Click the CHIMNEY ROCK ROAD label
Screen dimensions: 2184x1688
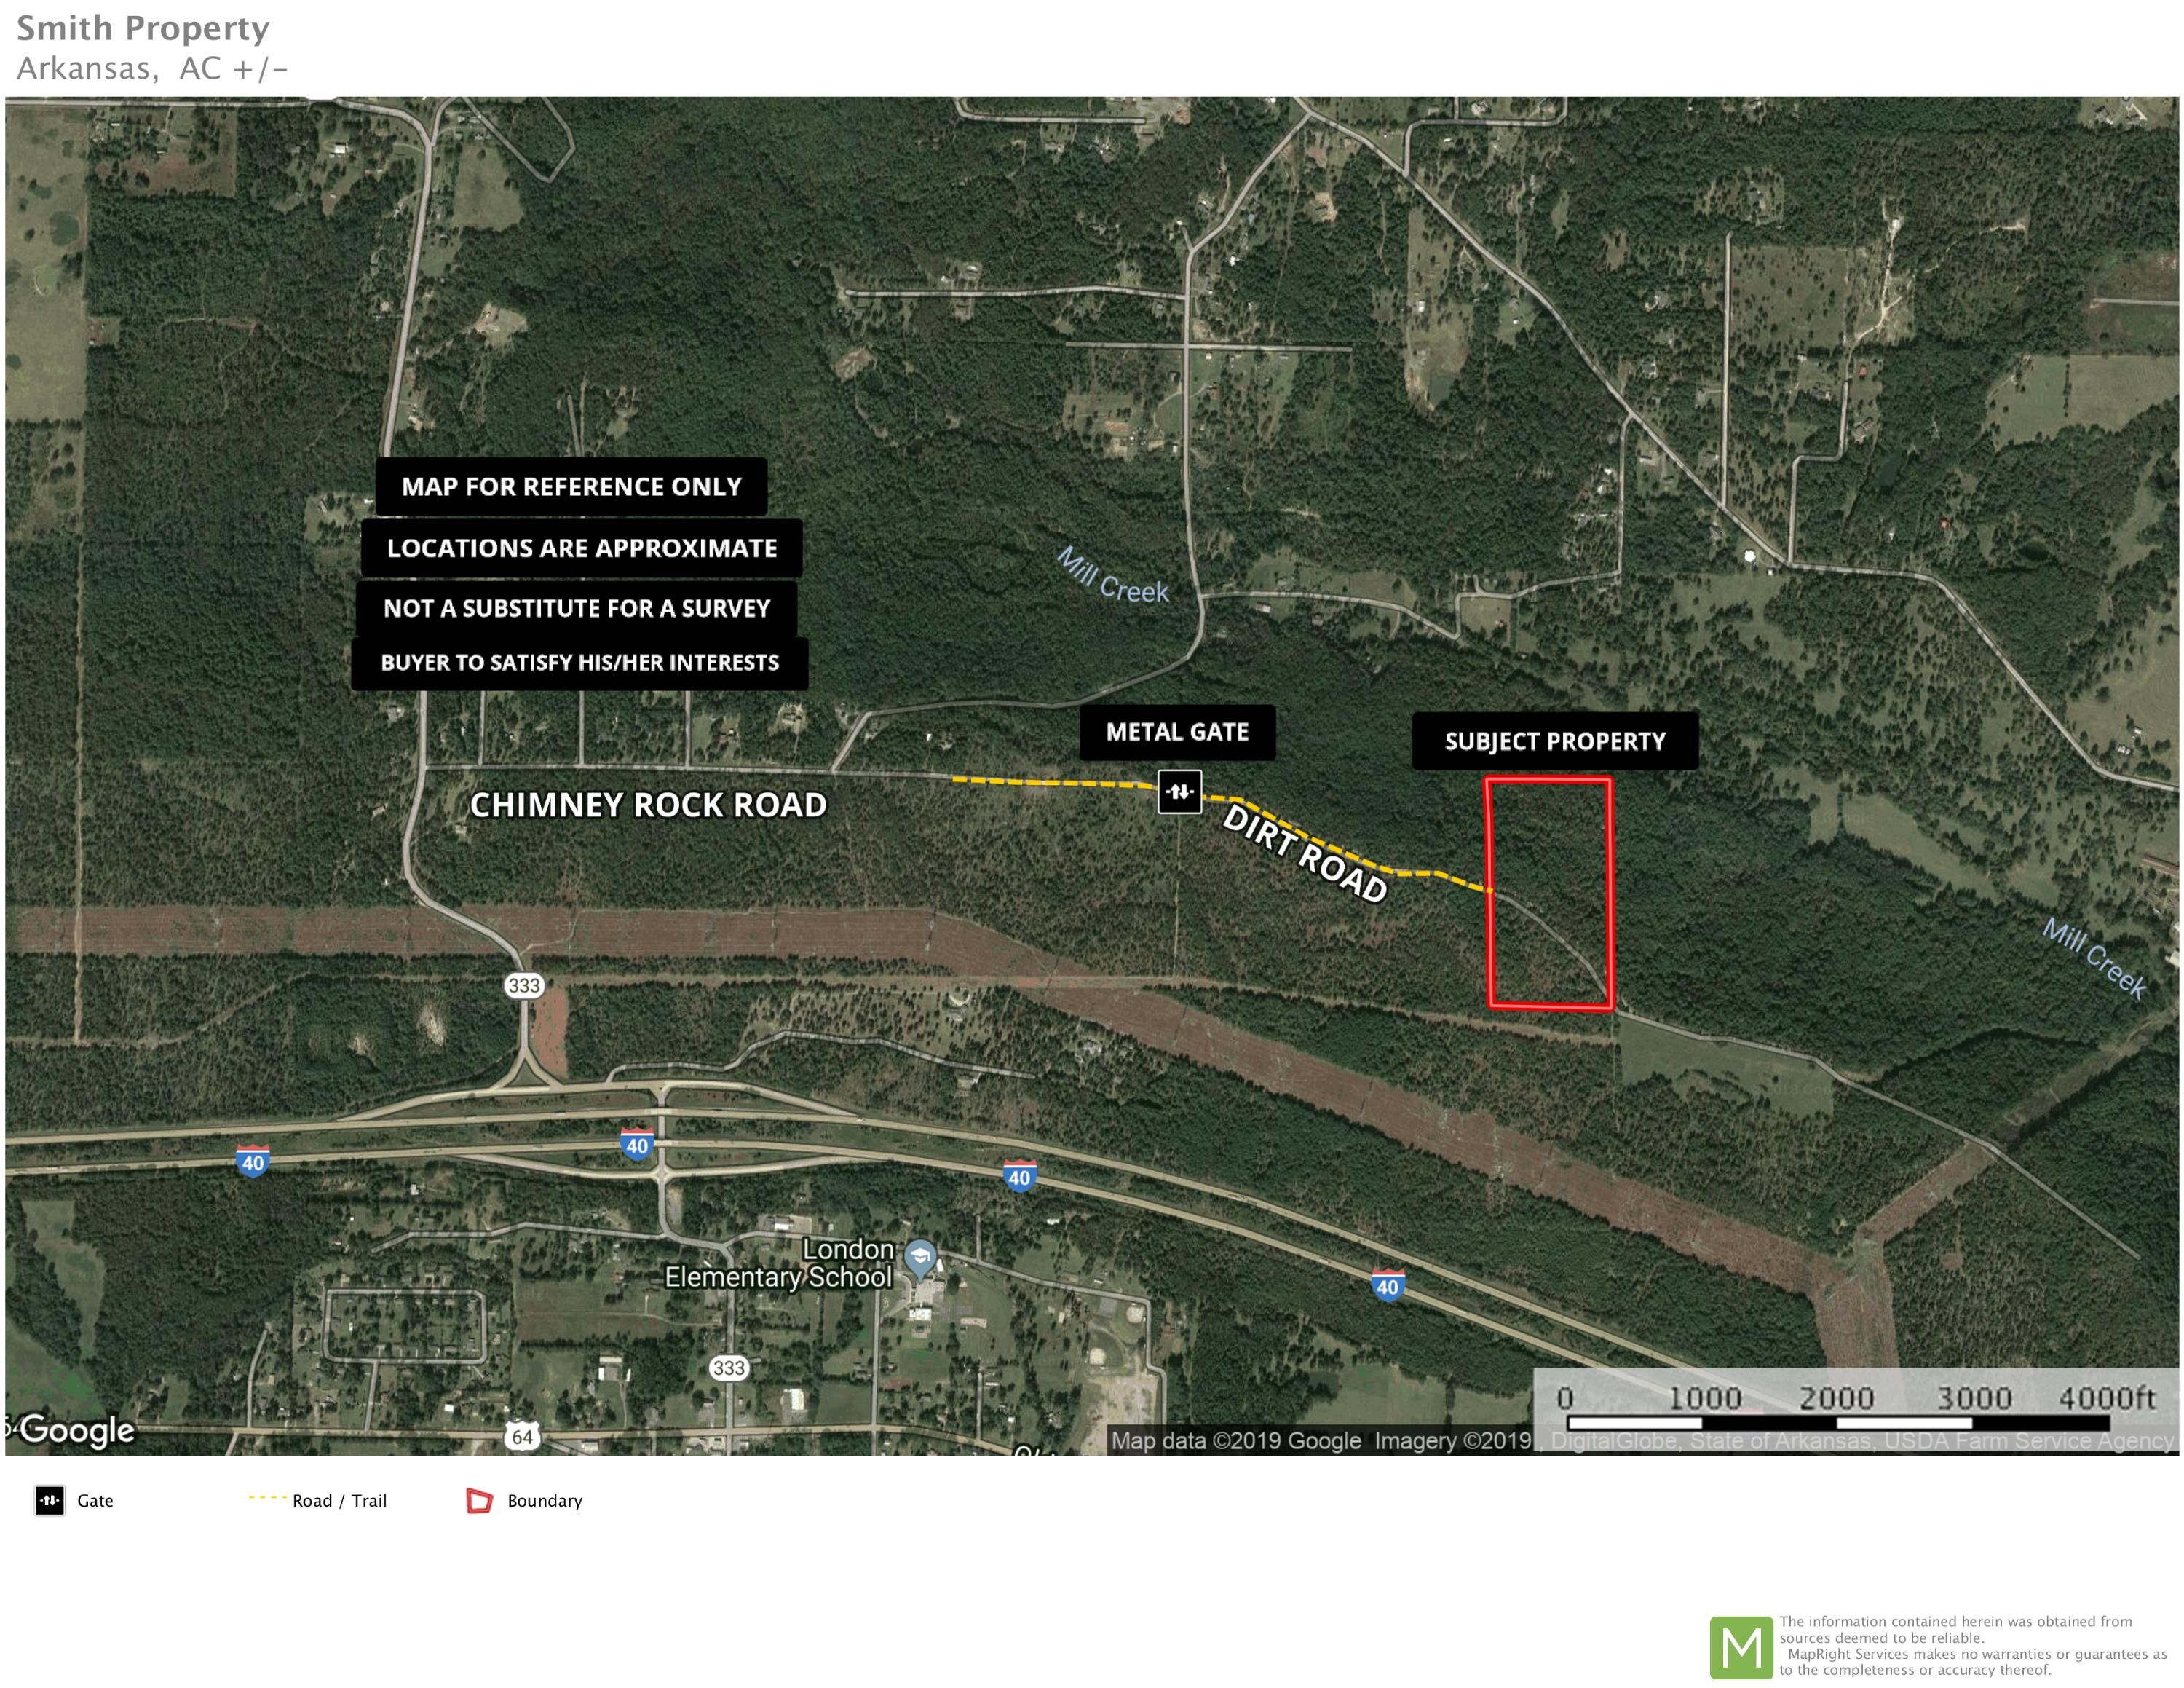tap(648, 805)
